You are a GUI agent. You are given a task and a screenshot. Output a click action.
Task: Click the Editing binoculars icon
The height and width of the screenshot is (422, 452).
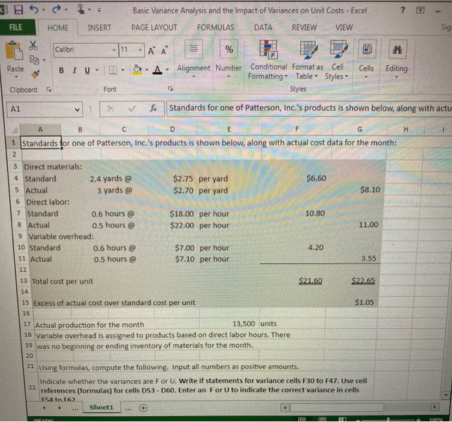398,50
